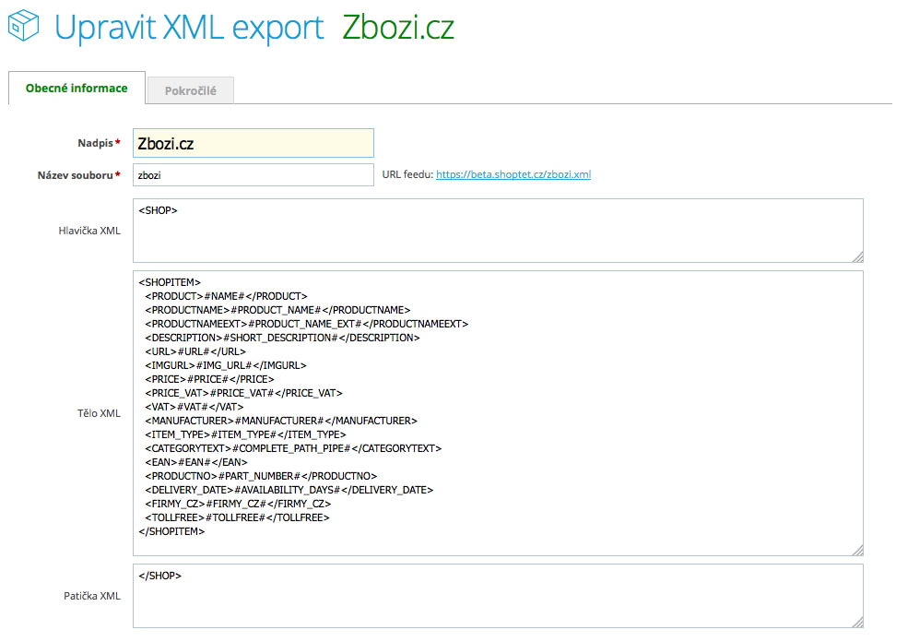Screen dimensions: 908x642
Task: Click the Upravit XML export heading
Action: (x=189, y=28)
